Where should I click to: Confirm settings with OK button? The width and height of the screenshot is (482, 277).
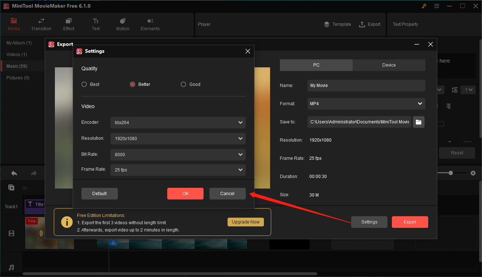(x=185, y=194)
